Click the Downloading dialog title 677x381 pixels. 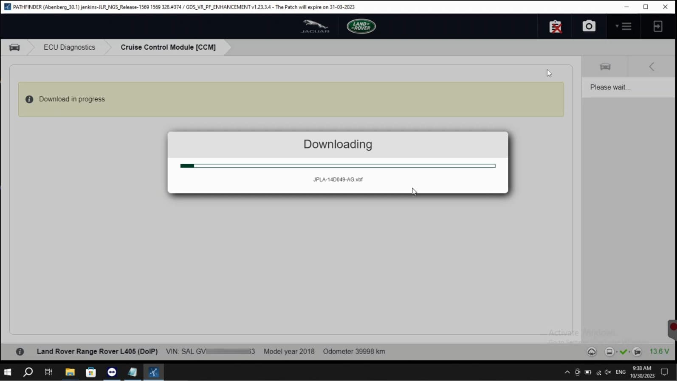(x=338, y=144)
